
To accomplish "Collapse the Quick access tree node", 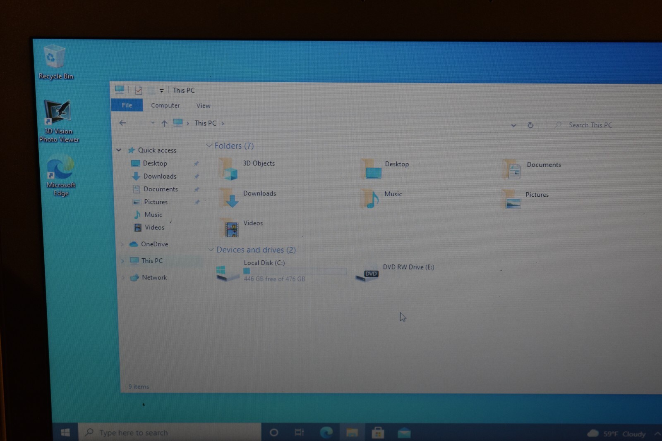I will pyautogui.click(x=119, y=150).
